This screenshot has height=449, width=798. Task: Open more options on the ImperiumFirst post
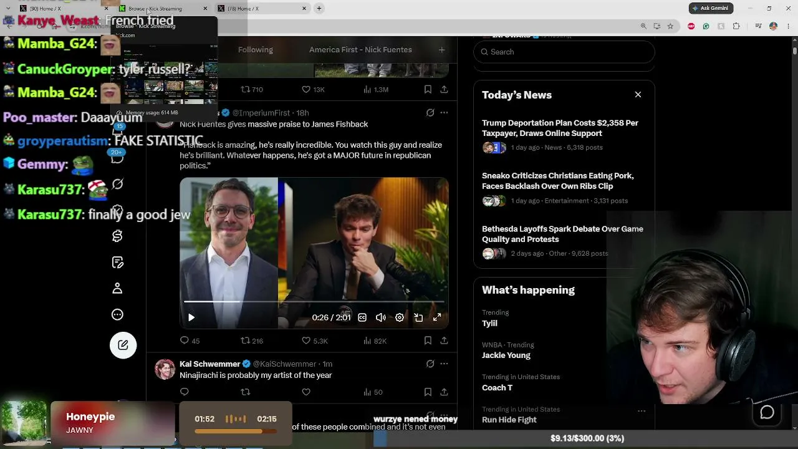coord(444,113)
